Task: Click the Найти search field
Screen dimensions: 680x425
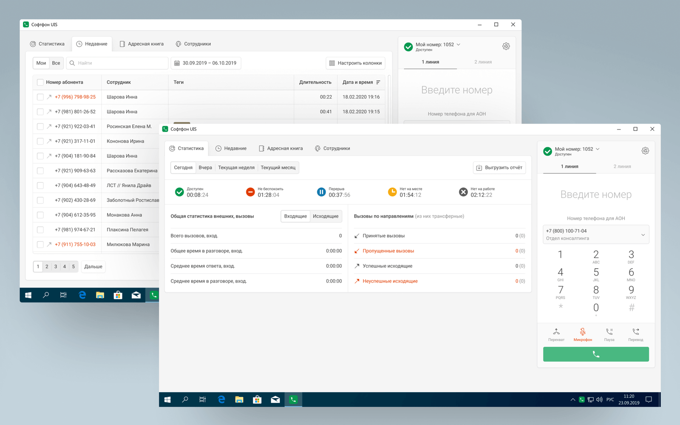Action: (x=117, y=63)
